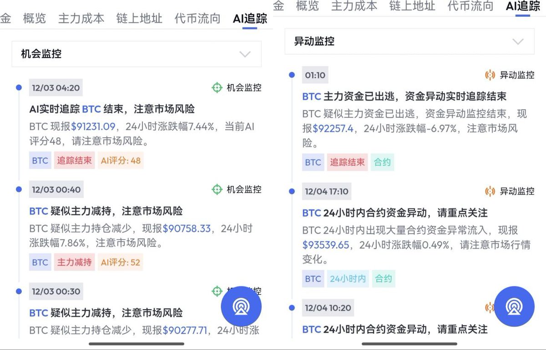Screen dimensions: 546x350
Task: Tap the 12/04 17:10 timestamp label
Action: [x=327, y=191]
